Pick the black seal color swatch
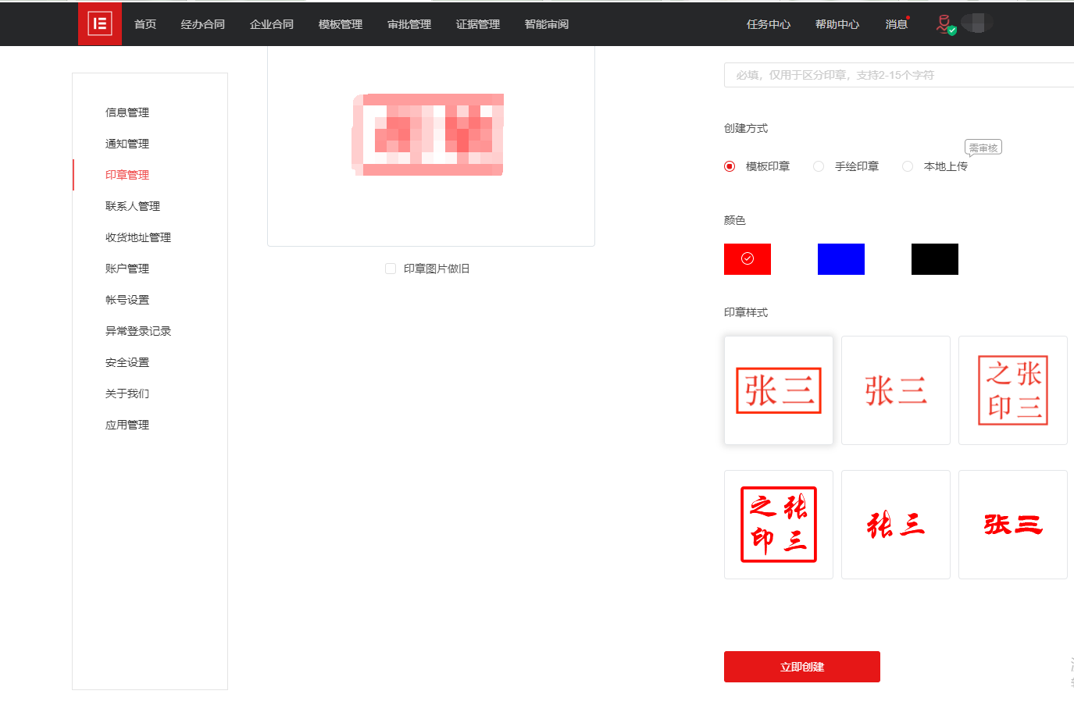Screen dimensions: 1074x705 (934, 259)
